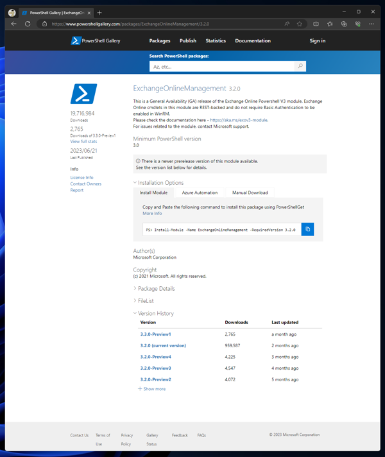Collapse the Installation Options section
The width and height of the screenshot is (385, 457).
(158, 183)
